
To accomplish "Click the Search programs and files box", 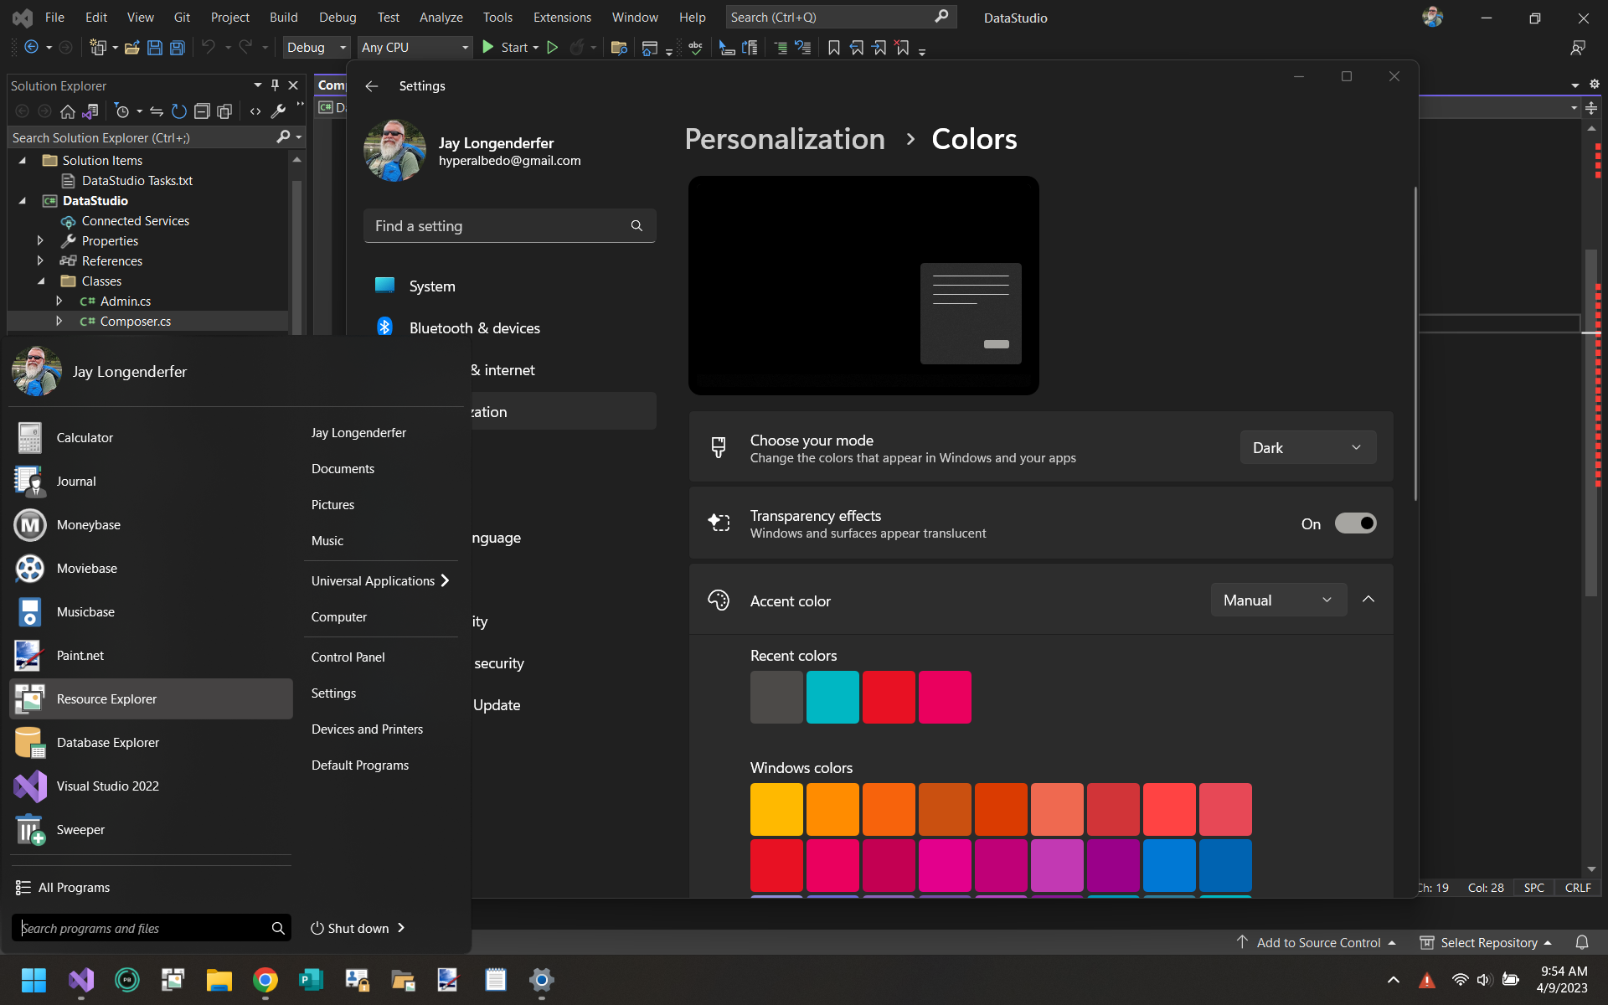I will (x=151, y=928).
